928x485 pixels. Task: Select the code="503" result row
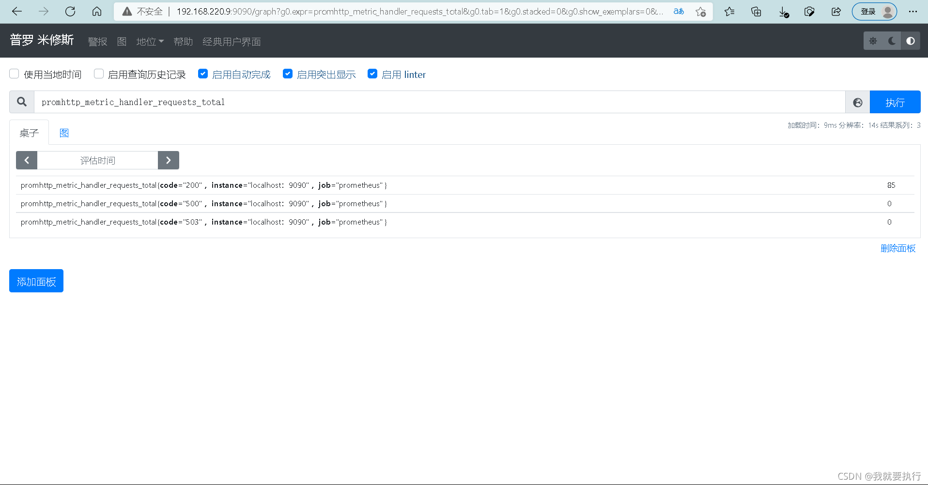465,222
